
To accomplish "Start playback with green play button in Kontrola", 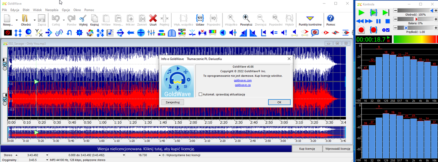I will tap(361, 13).
